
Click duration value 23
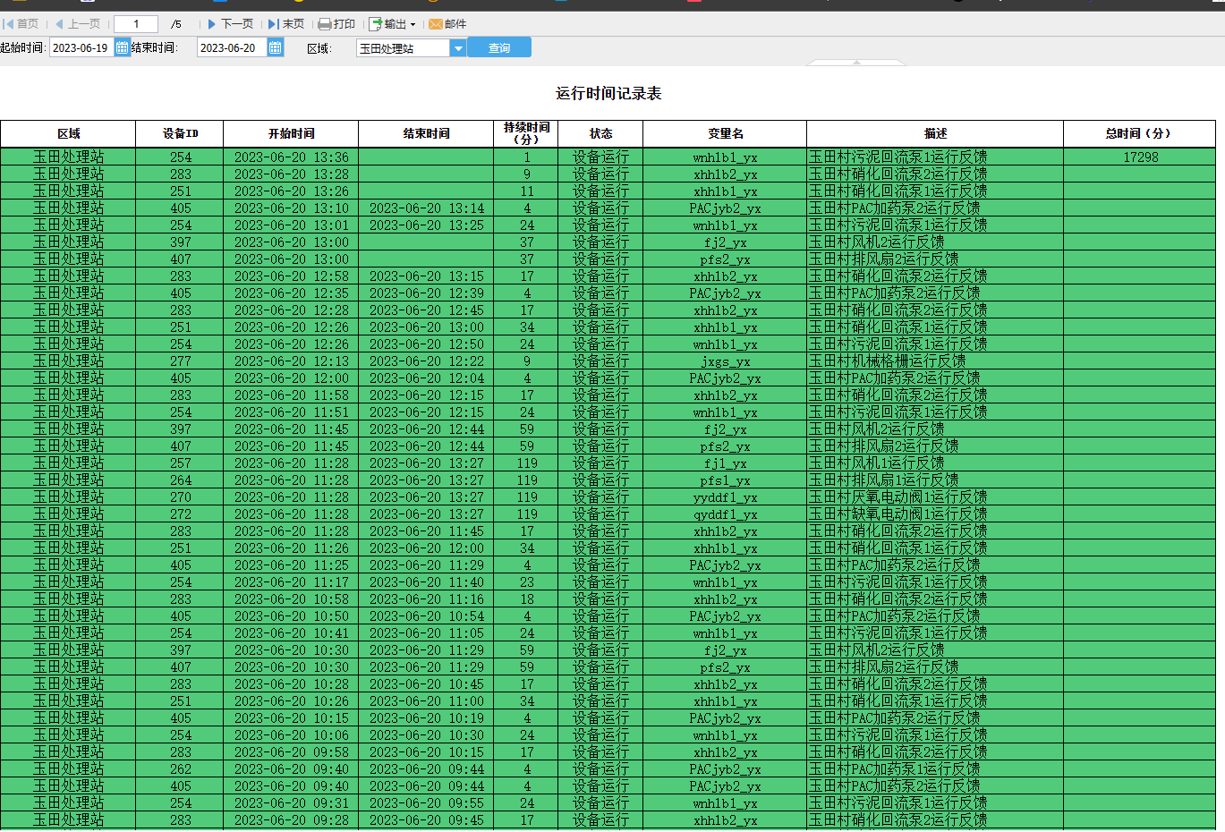(527, 582)
